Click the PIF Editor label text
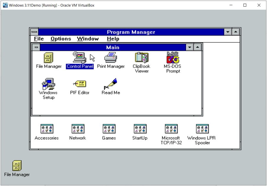 80,93
